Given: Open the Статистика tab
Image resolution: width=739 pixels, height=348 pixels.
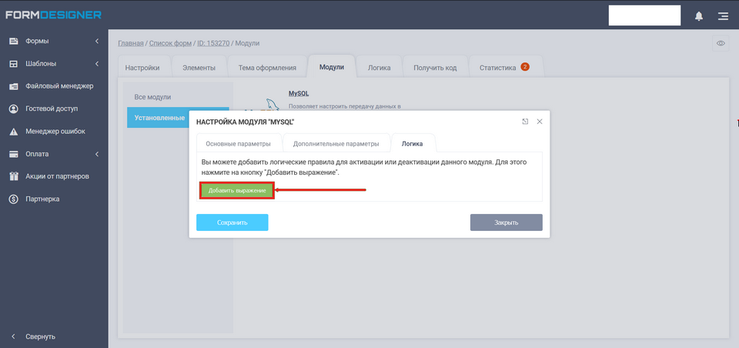Looking at the screenshot, I should [503, 68].
